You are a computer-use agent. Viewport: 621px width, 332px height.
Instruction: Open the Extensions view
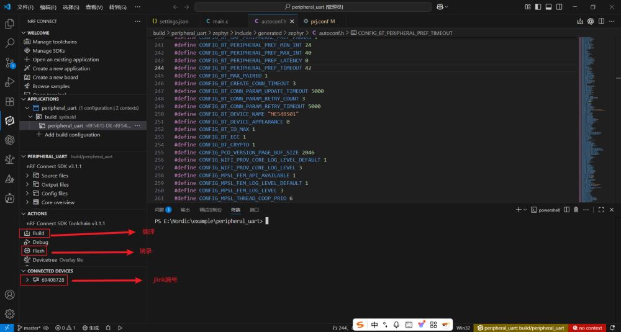[9, 101]
